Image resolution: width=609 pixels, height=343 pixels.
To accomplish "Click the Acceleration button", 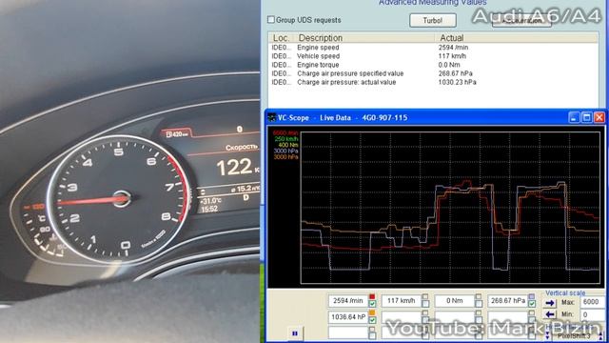I will [521, 21].
